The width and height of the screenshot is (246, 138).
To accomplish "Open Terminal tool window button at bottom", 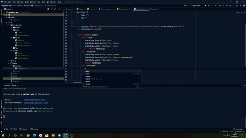I will (34, 129).
